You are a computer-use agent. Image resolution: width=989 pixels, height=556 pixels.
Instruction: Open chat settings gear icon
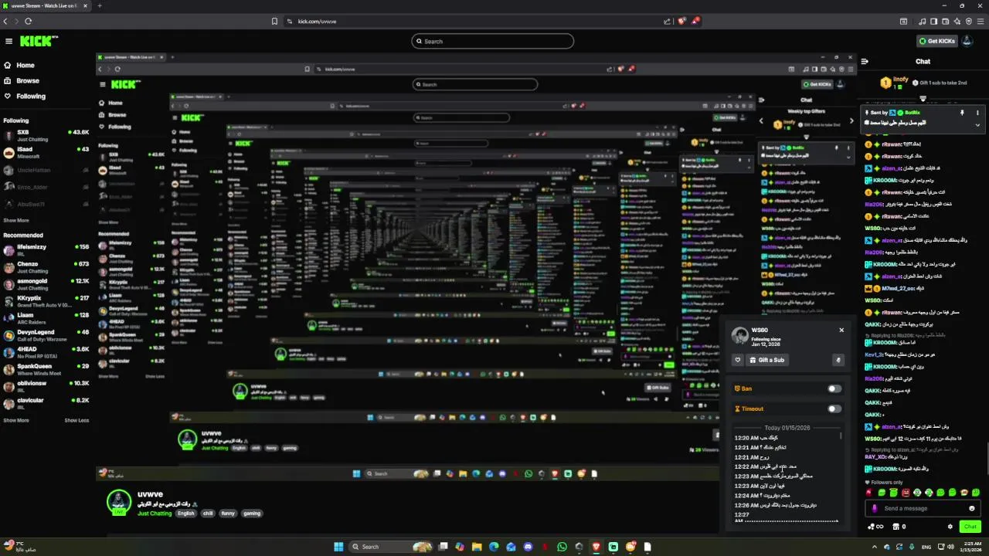(x=950, y=527)
